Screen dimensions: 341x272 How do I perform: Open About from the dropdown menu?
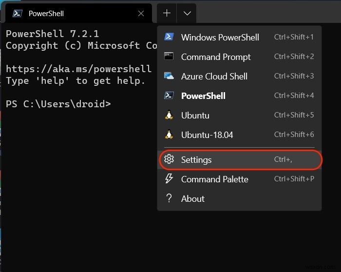point(193,198)
